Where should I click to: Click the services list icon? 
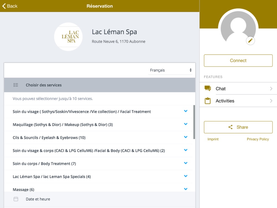click(16, 85)
